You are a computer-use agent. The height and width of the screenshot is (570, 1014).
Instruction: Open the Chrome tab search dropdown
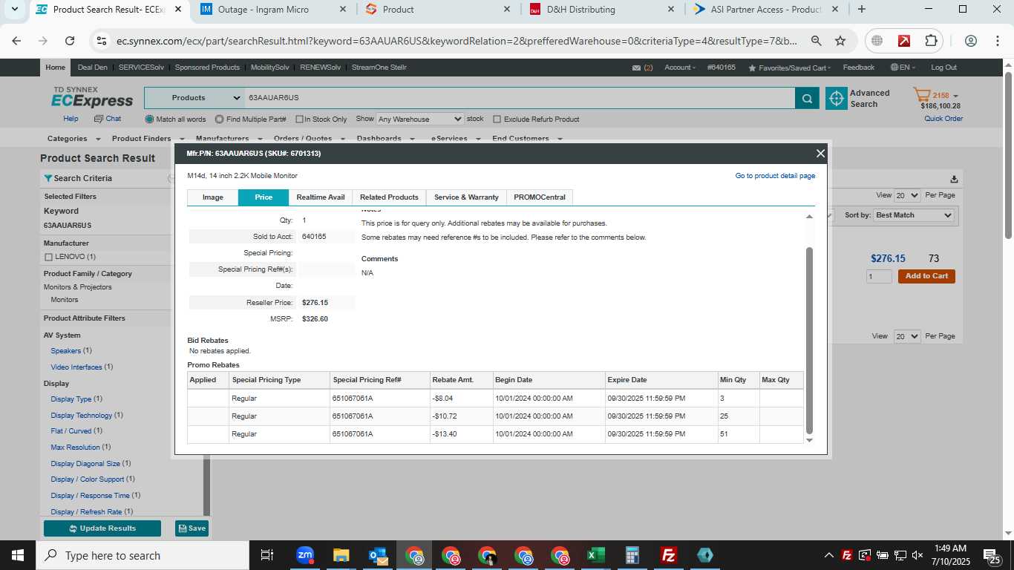[x=14, y=10]
